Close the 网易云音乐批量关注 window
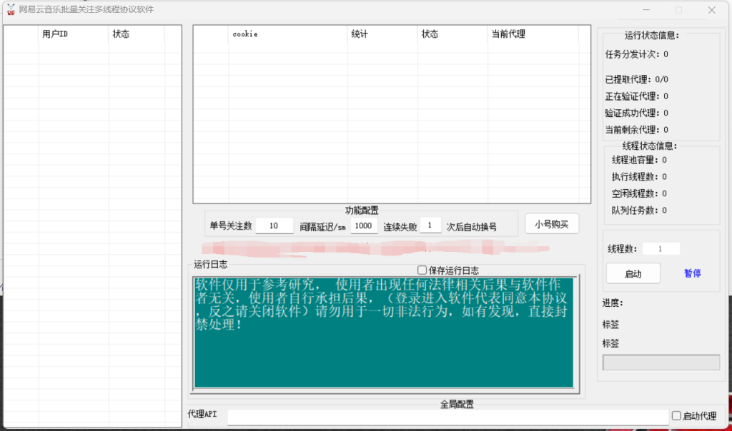Screen dimensions: 732x431 pyautogui.click(x=711, y=10)
